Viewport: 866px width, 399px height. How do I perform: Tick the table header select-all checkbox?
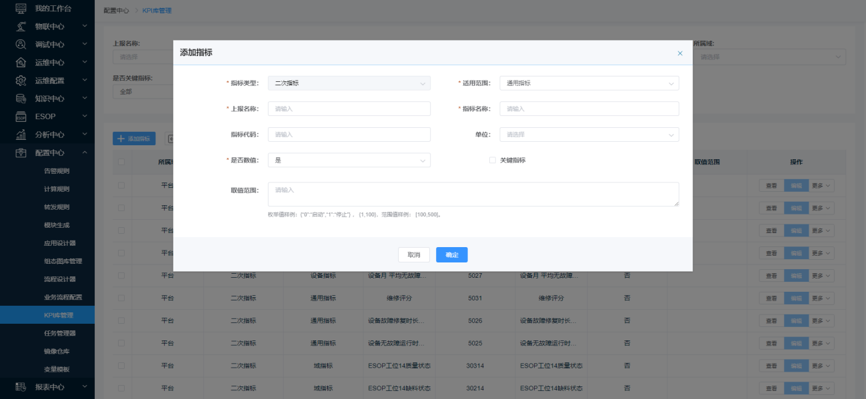click(x=121, y=162)
